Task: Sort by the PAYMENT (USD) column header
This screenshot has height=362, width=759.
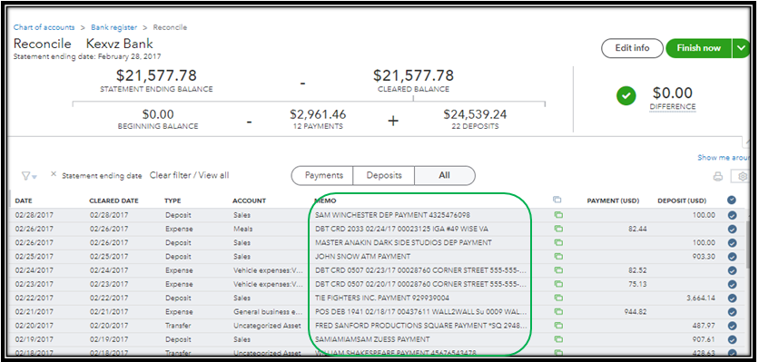Action: pyautogui.click(x=613, y=201)
